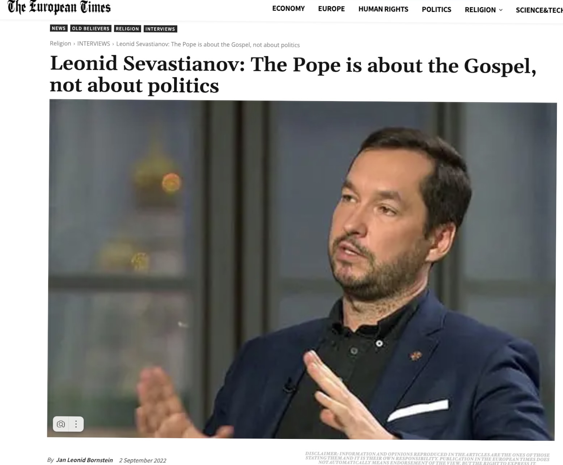This screenshot has height=465, width=563.
Task: Open the Economy menu item
Action: point(288,9)
